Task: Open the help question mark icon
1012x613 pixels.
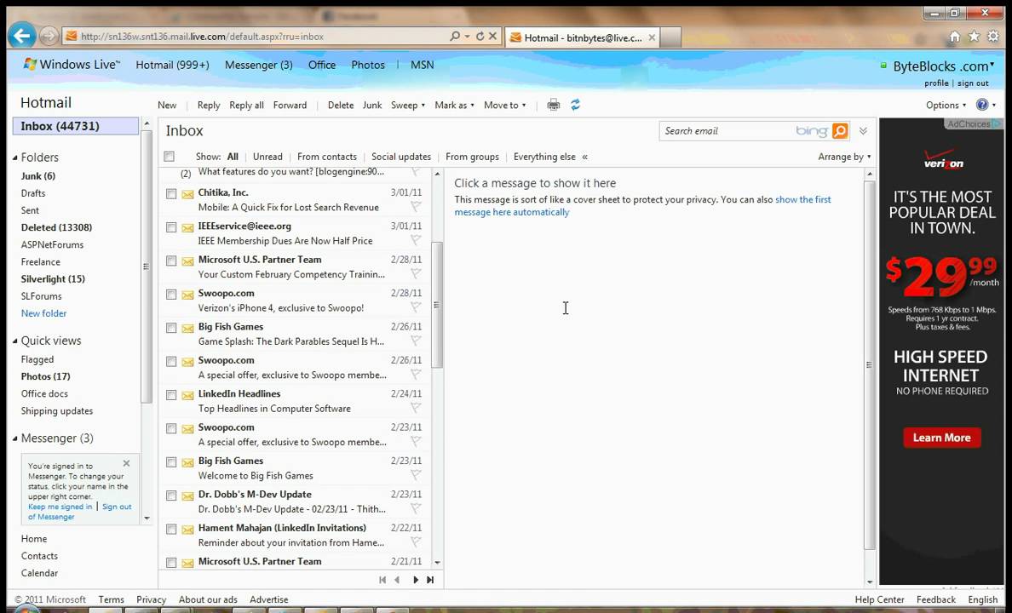Action: [x=982, y=105]
